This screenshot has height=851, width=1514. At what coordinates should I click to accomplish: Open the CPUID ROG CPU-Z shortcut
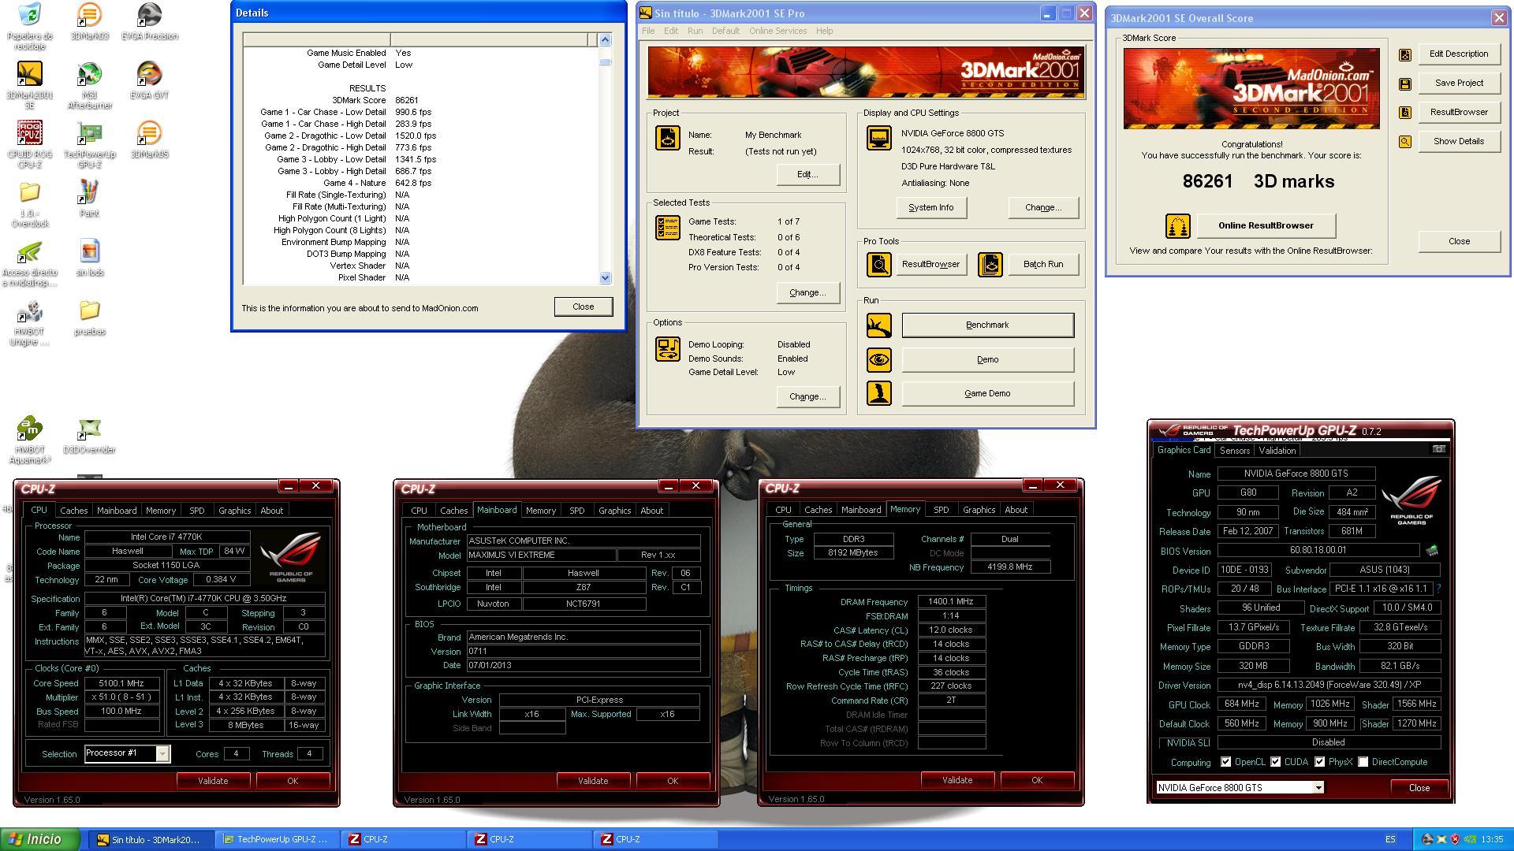29,144
